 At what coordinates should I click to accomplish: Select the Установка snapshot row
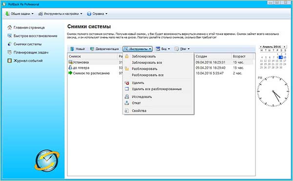(x=160, y=62)
